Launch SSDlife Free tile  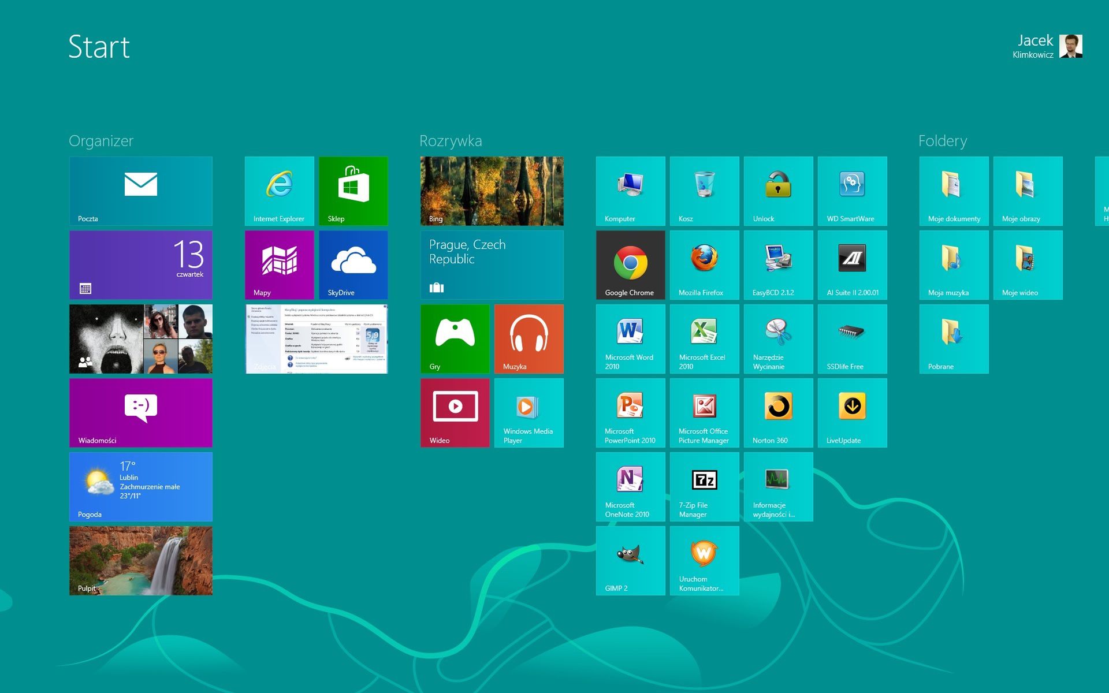pyautogui.click(x=853, y=339)
